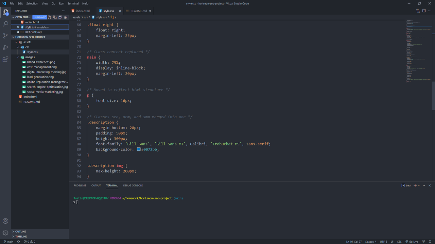
Task: Open the Explorer view in activity bar
Action: pos(5,13)
